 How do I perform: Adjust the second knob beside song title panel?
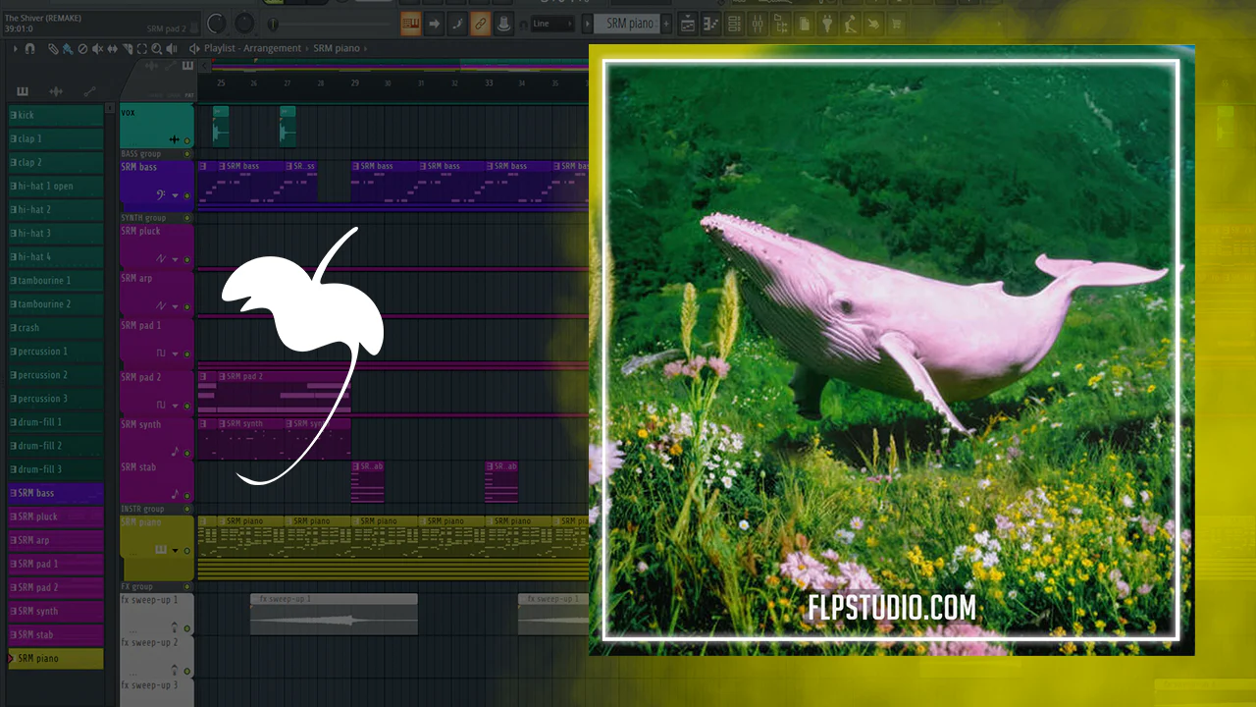pos(244,24)
